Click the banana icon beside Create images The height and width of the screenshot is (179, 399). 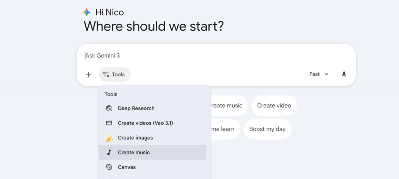(109, 138)
